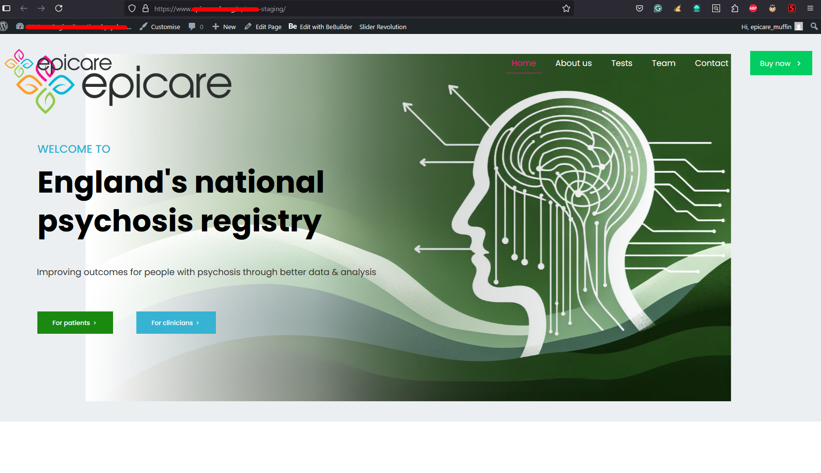
Task: Click the site security padlock icon
Action: 146,9
